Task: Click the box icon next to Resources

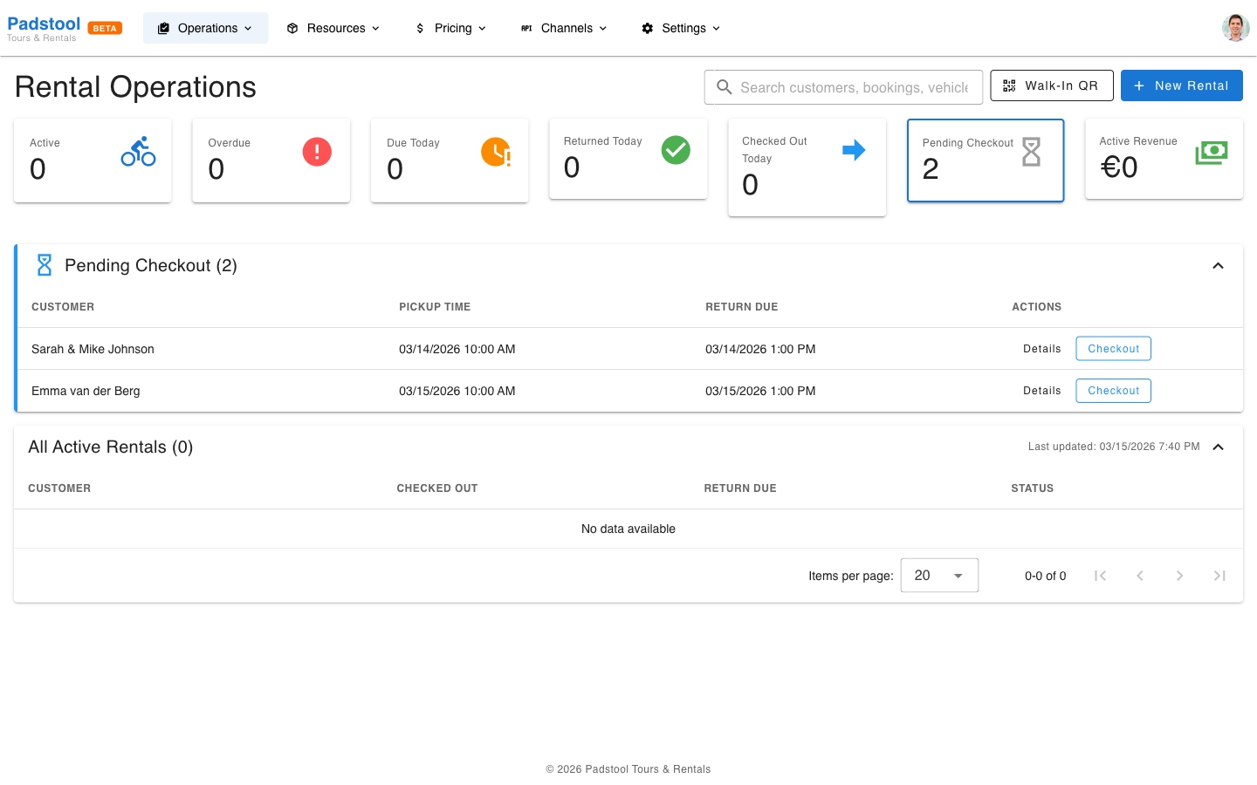Action: pos(292,28)
